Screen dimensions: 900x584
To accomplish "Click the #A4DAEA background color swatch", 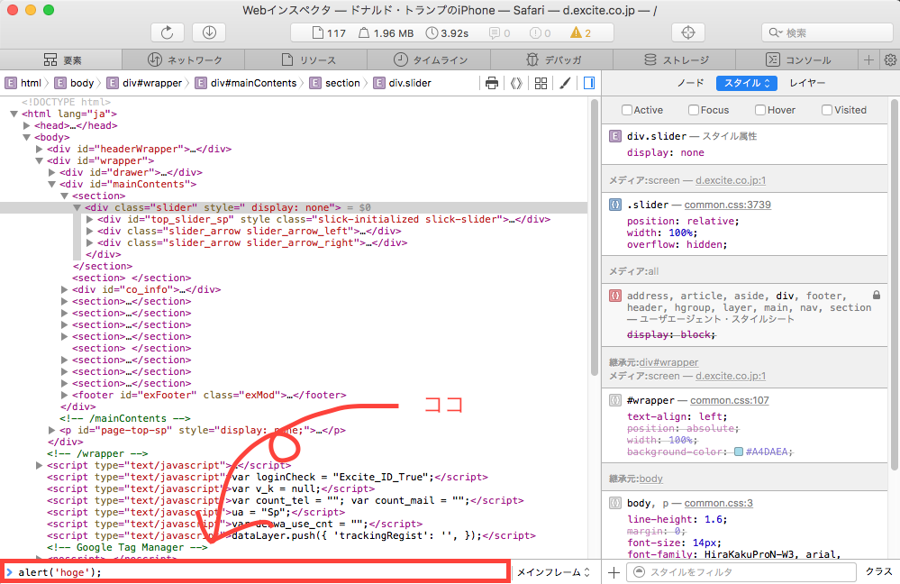I will click(739, 452).
